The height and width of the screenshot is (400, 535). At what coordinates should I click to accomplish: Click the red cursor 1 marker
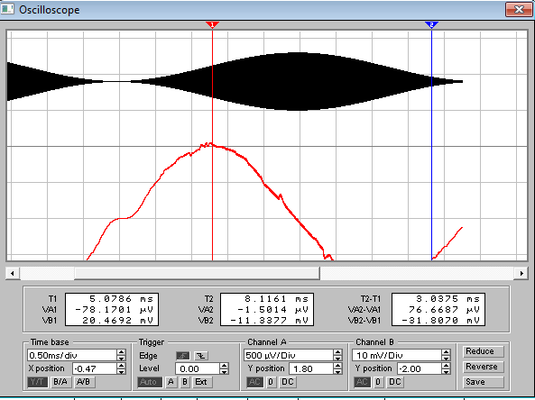[212, 24]
